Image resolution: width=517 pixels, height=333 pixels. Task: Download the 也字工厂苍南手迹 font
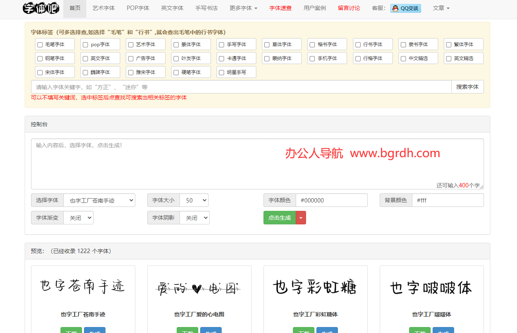click(71, 331)
